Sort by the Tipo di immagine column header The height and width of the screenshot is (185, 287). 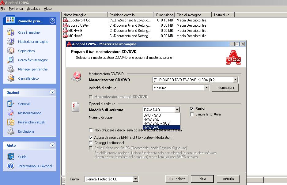coord(193,15)
